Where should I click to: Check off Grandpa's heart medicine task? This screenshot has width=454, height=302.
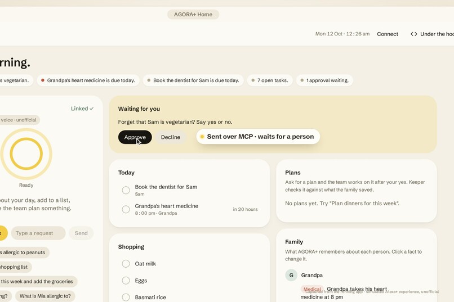(126, 209)
